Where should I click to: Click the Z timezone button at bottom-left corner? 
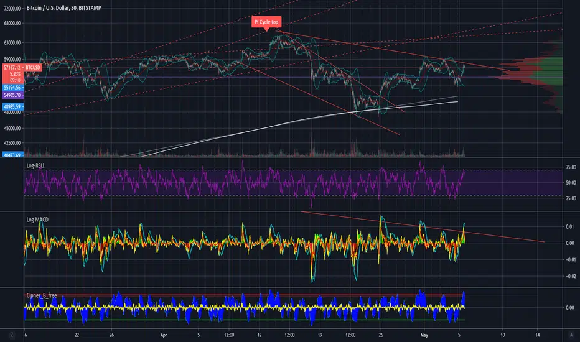click(12, 335)
